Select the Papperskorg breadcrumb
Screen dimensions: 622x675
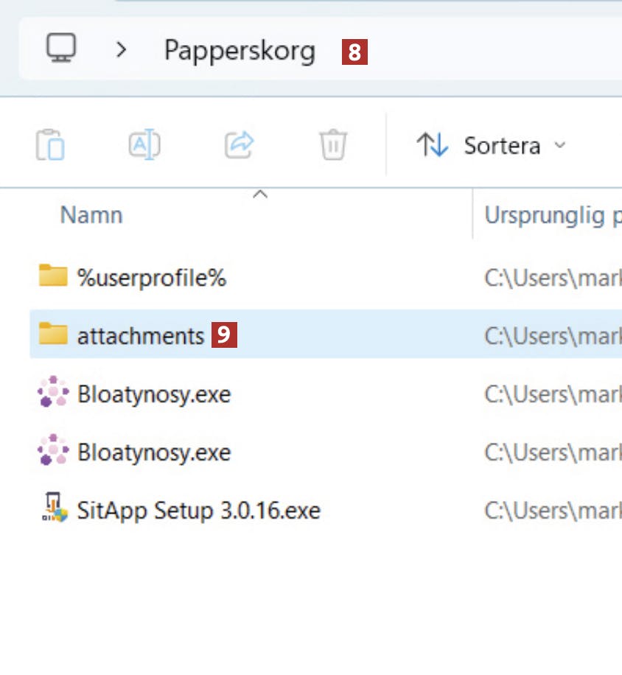point(239,51)
